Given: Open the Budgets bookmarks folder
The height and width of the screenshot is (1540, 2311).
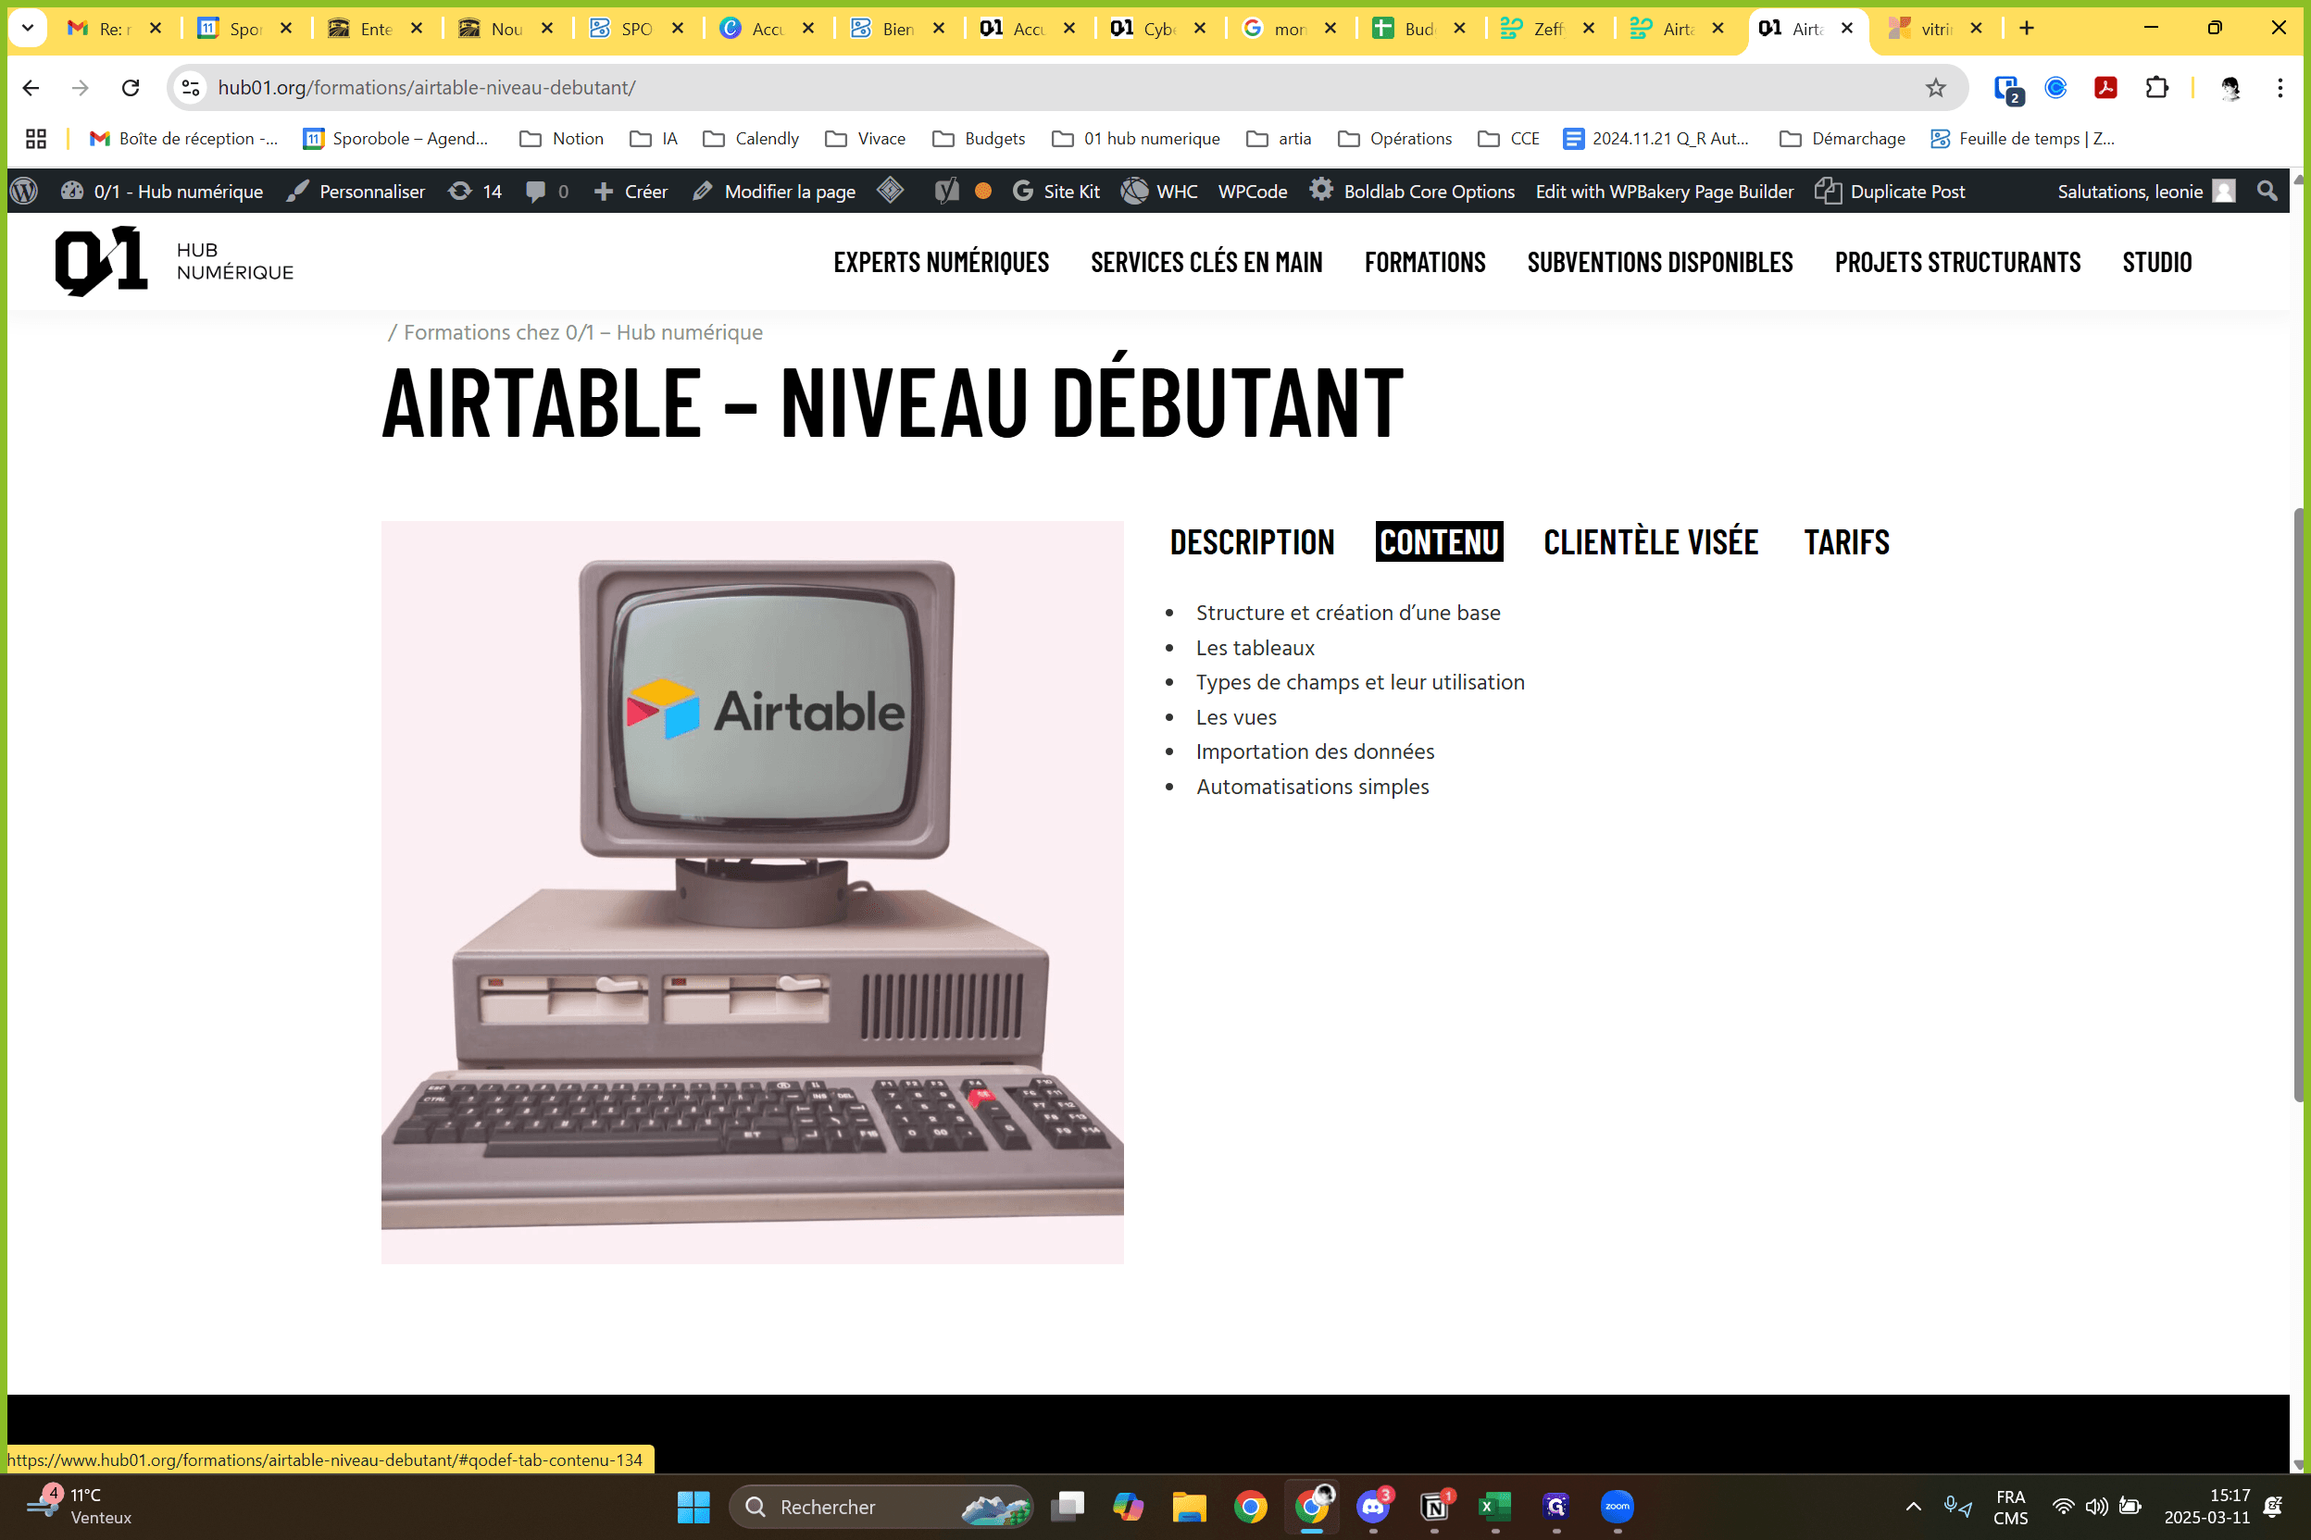Looking at the screenshot, I should tap(979, 139).
